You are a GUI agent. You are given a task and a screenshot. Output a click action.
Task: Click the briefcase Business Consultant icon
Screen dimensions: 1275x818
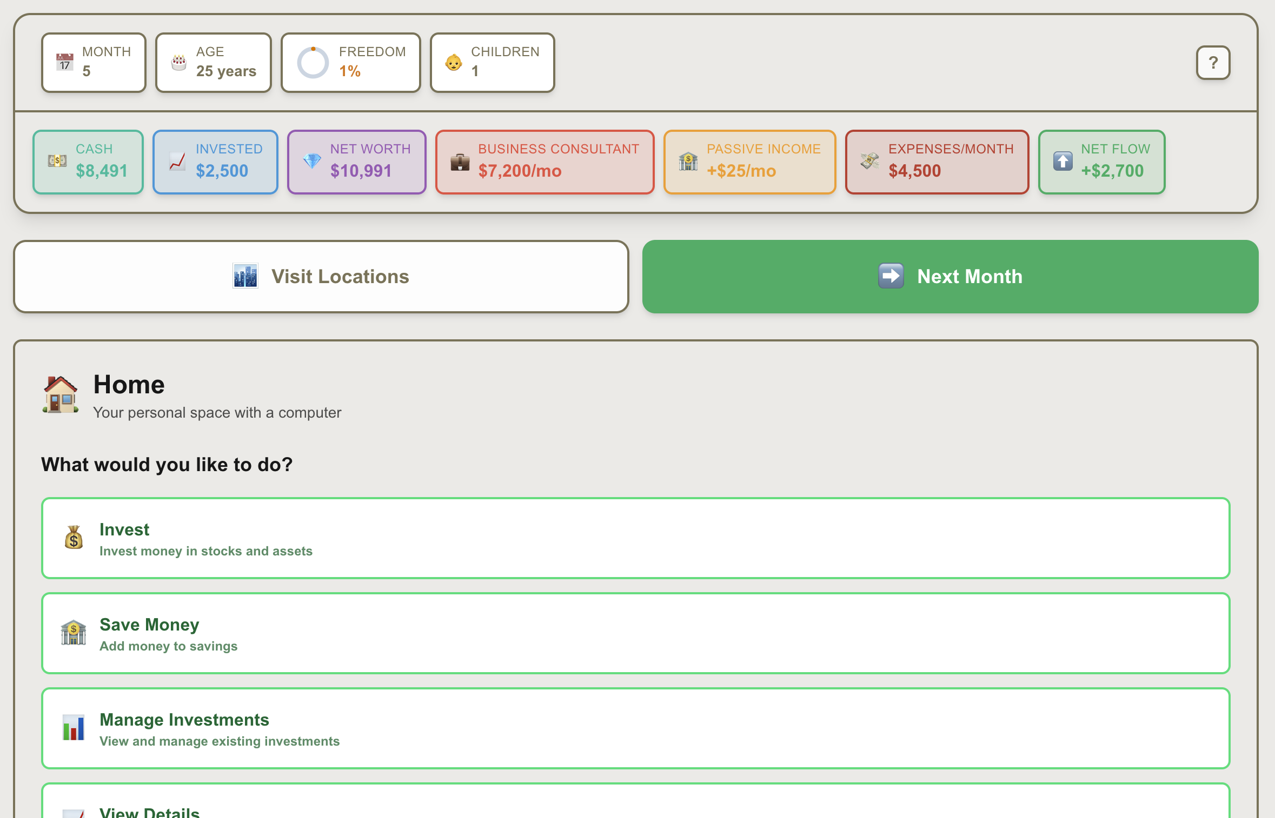(x=460, y=162)
